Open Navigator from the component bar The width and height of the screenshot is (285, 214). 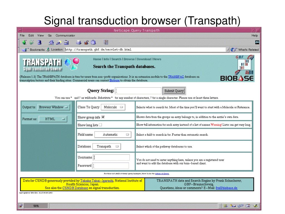(225, 206)
